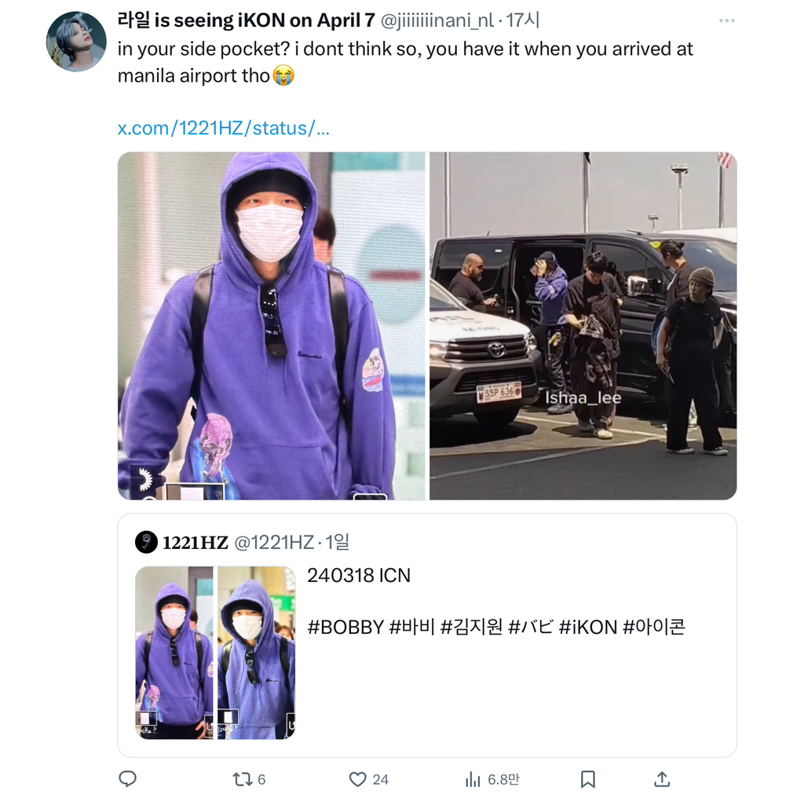Image resolution: width=804 pixels, height=798 pixels.
Task: Open the author's profile avatar
Action: pos(76,42)
